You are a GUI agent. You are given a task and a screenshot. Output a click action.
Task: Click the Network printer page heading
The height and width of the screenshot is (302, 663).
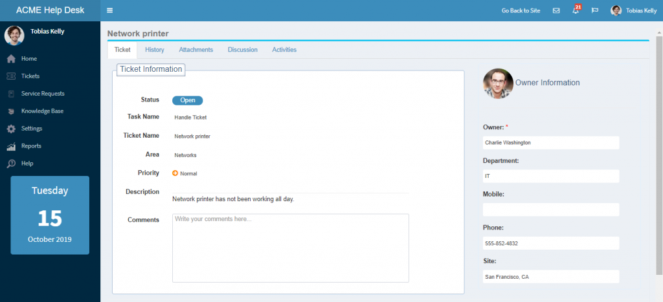138,34
